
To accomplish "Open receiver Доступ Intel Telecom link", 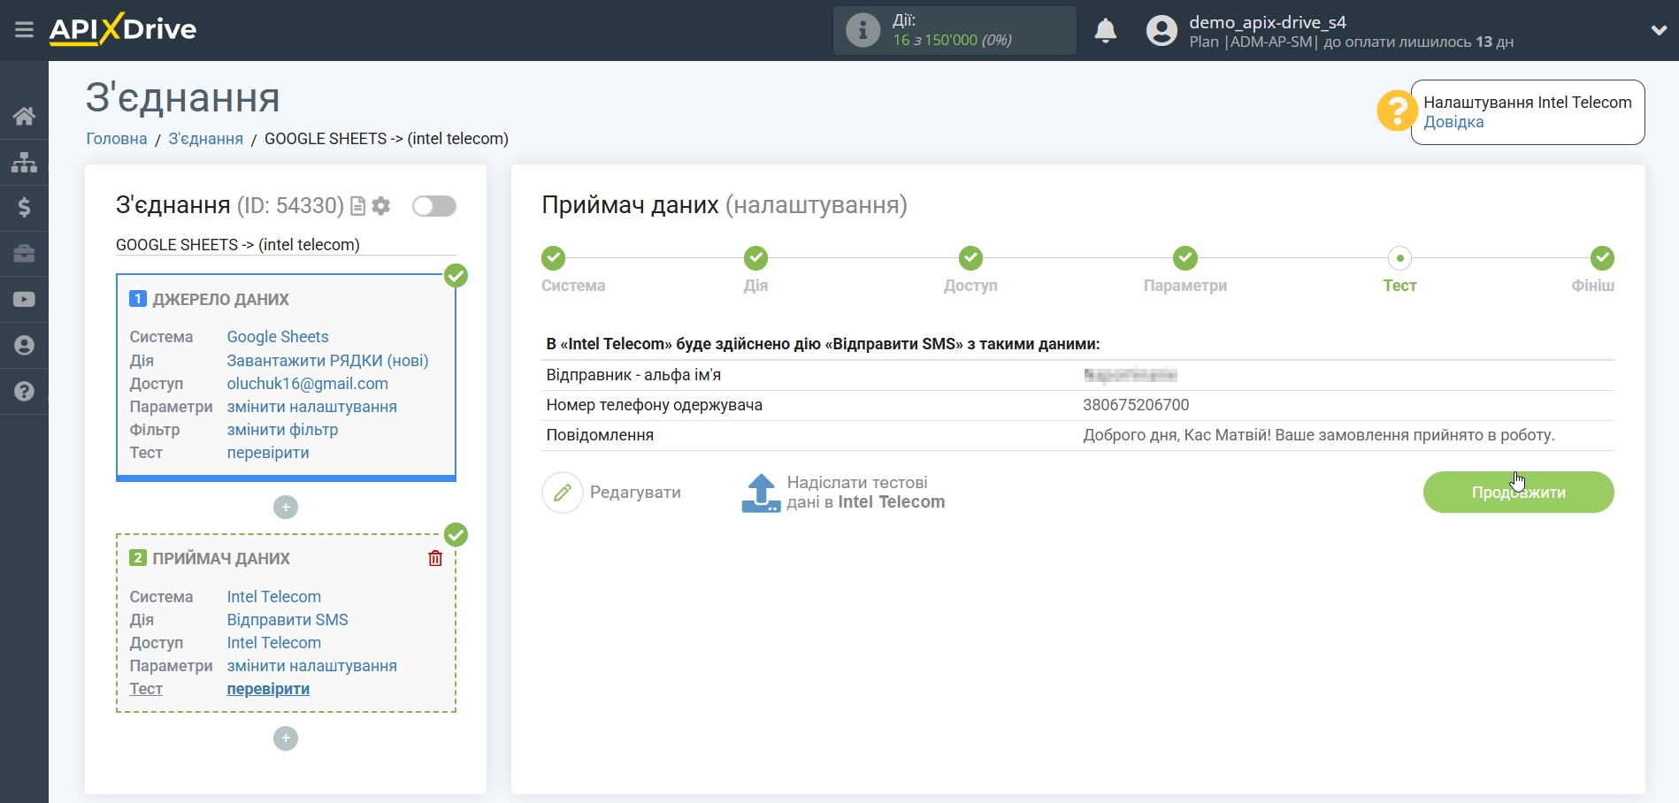I will 273,643.
